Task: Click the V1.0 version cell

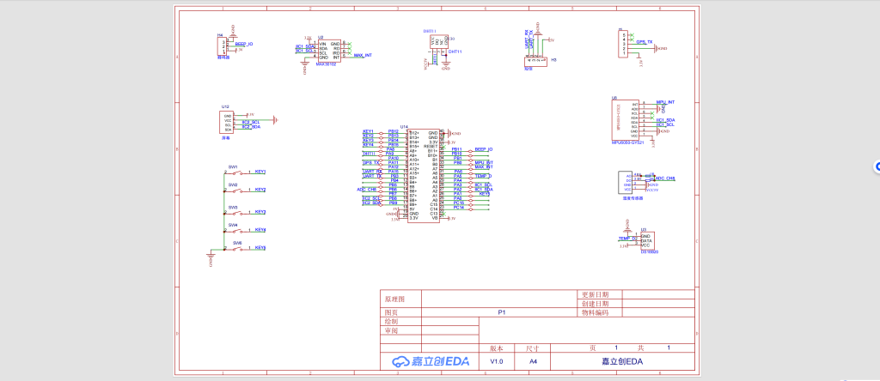Action: [x=497, y=362]
